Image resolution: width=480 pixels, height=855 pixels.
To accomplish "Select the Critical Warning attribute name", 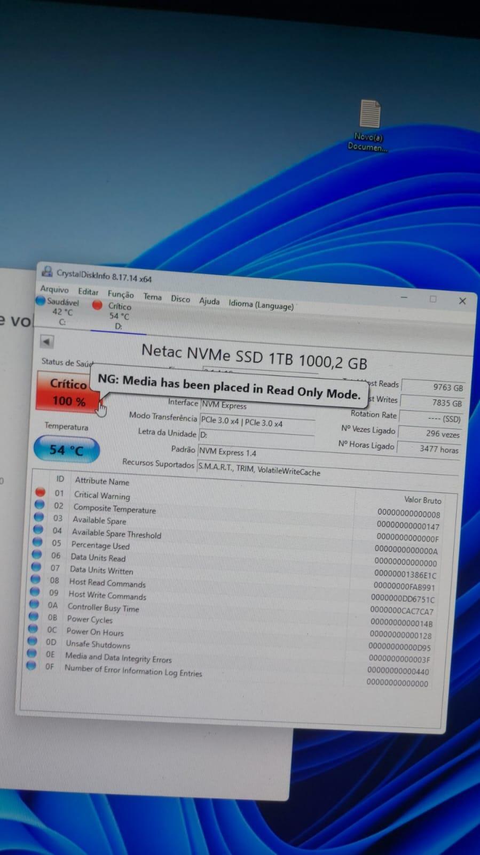I will [101, 496].
